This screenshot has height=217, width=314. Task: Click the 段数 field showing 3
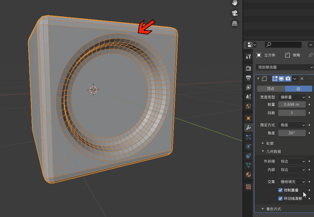(292, 113)
